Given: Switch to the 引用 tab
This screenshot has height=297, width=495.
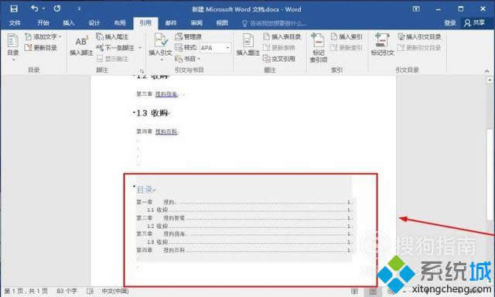Looking at the screenshot, I should (145, 22).
